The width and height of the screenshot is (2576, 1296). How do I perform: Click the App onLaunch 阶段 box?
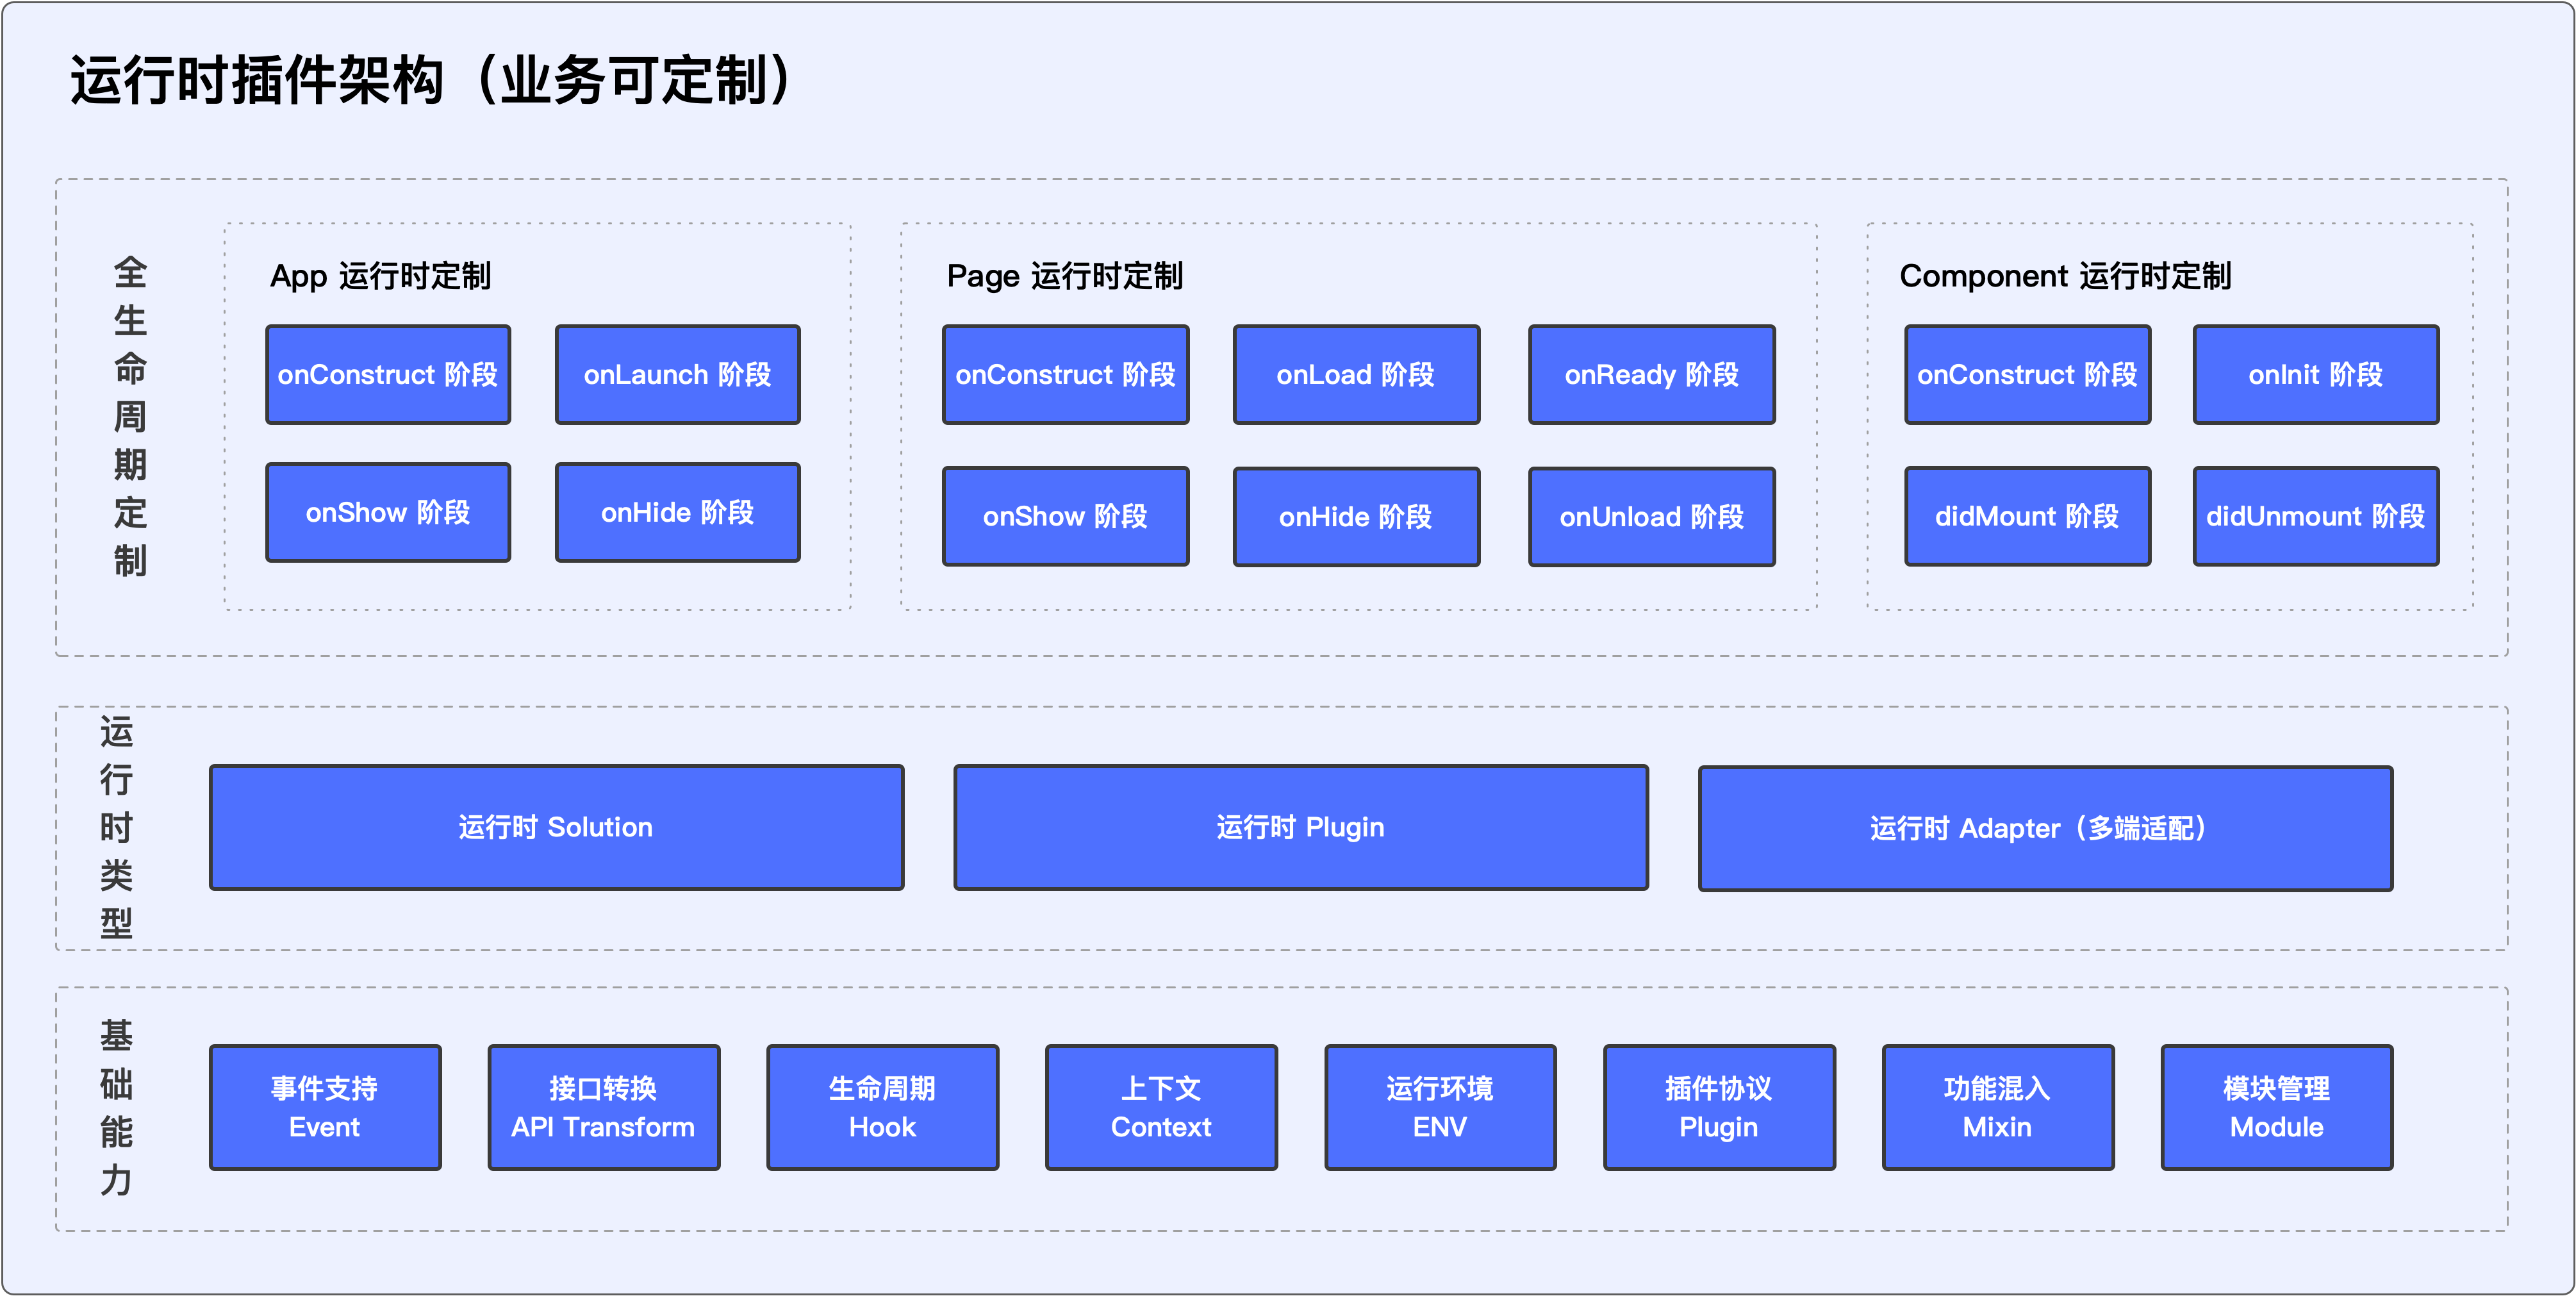[x=677, y=374]
